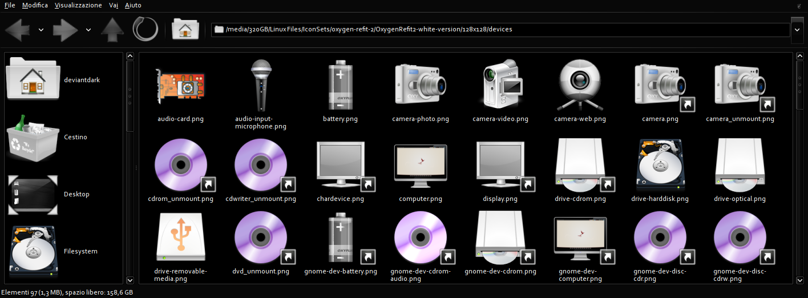808x298 pixels.
Task: Open the back history dropdown arrow
Action: (x=41, y=30)
